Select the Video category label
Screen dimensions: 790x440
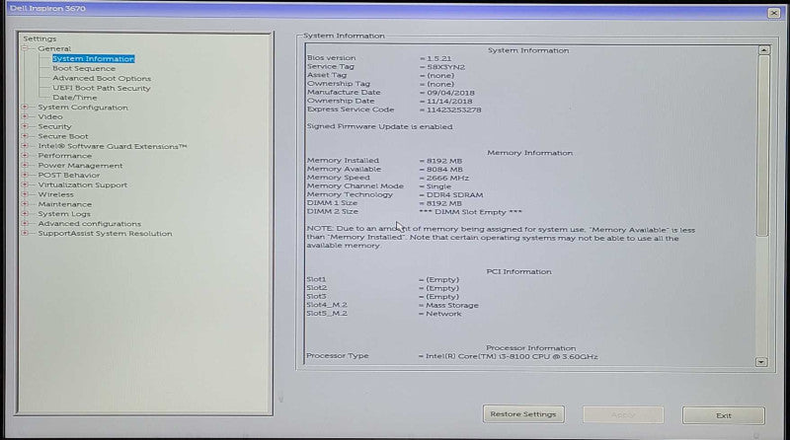50,116
